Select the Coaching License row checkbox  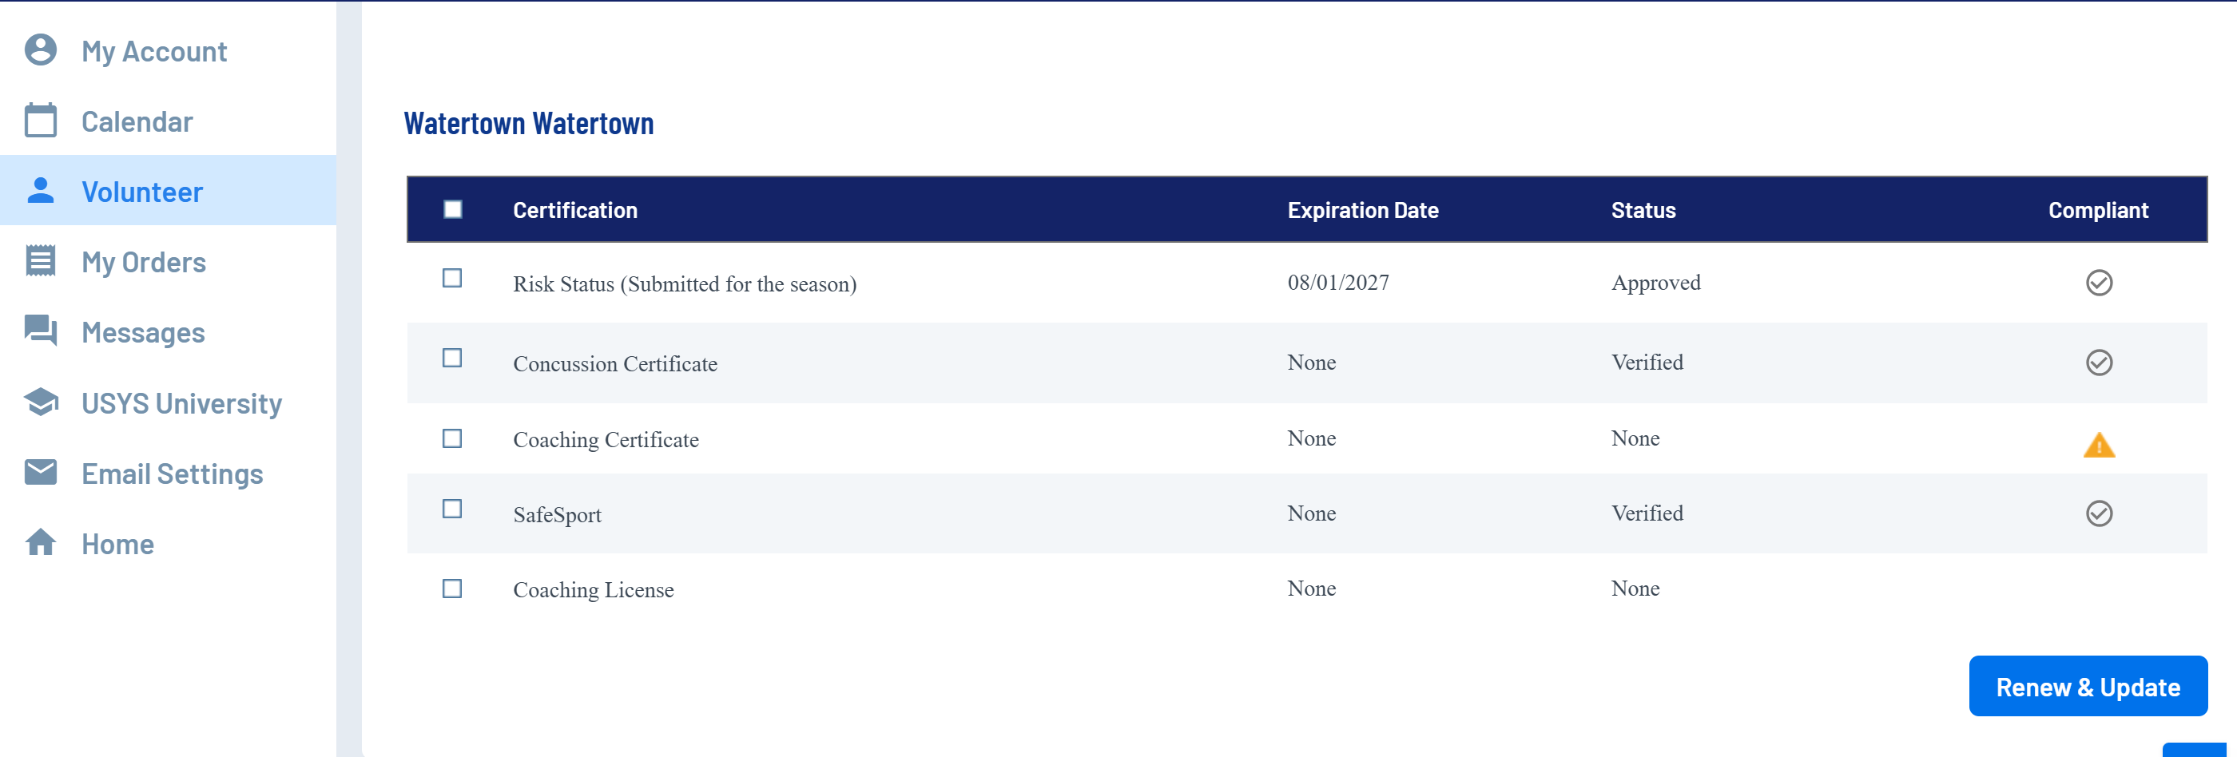click(452, 589)
